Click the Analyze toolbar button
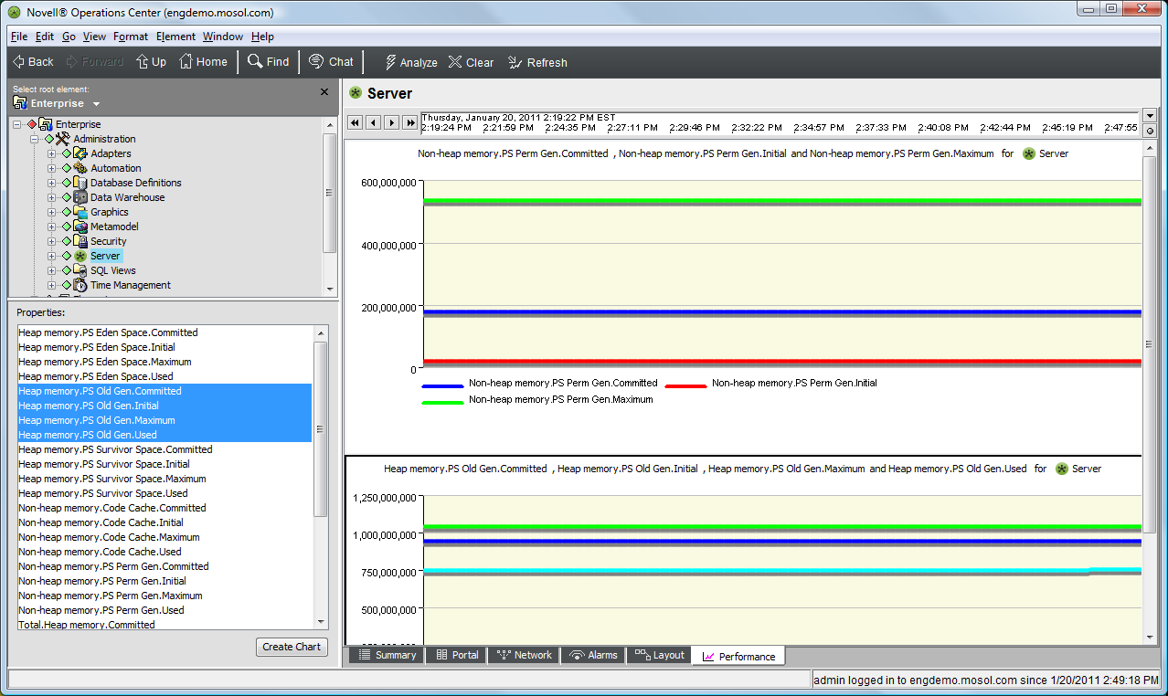Image resolution: width=1168 pixels, height=696 pixels. pyautogui.click(x=410, y=62)
